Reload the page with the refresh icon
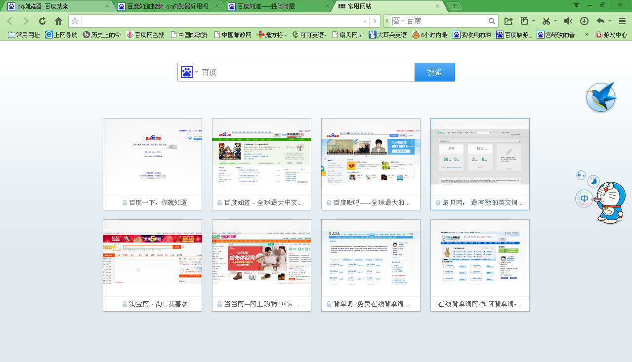 tap(42, 21)
